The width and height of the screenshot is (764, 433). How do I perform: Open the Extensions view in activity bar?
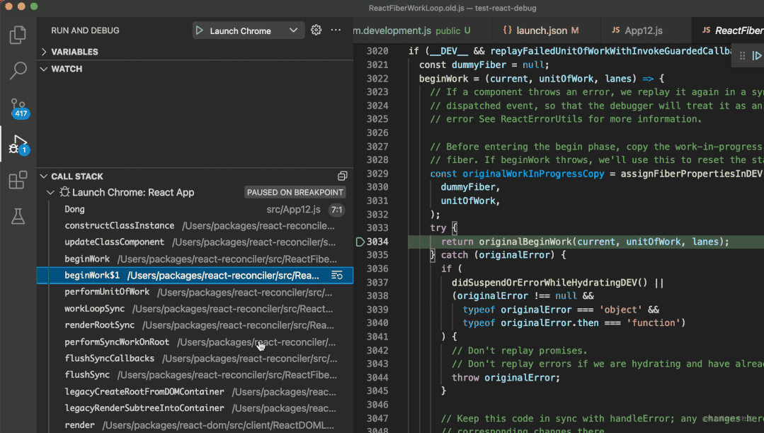click(x=18, y=180)
